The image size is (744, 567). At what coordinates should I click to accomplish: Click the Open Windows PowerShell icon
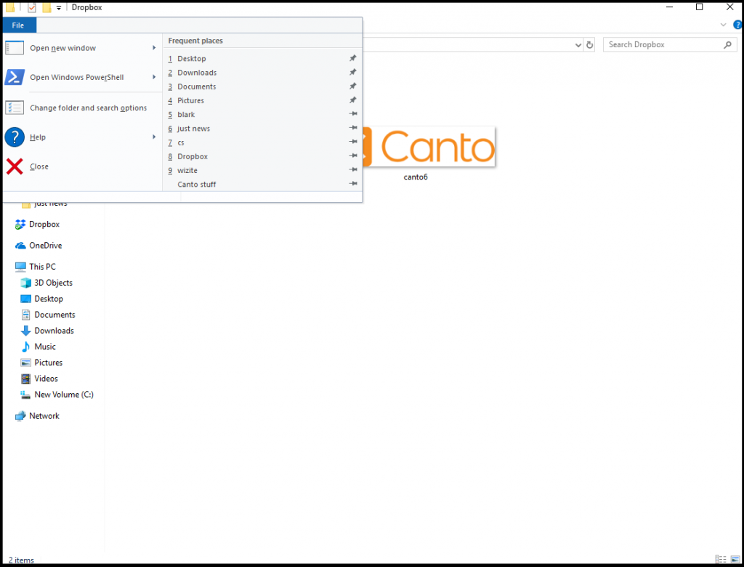[x=15, y=77]
